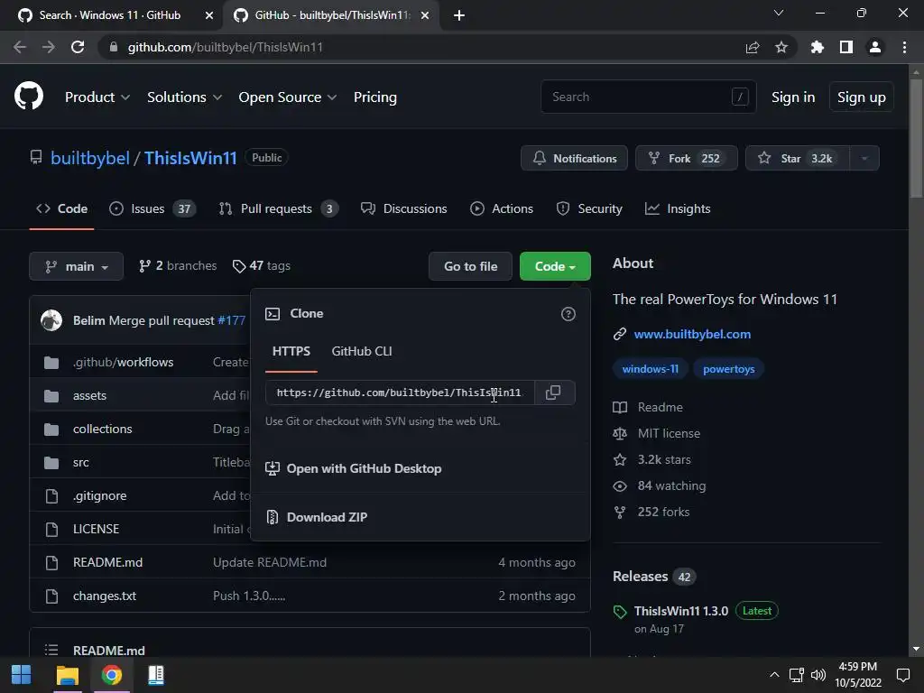924x693 pixels.
Task: Click the Go to file button
Action: click(471, 266)
